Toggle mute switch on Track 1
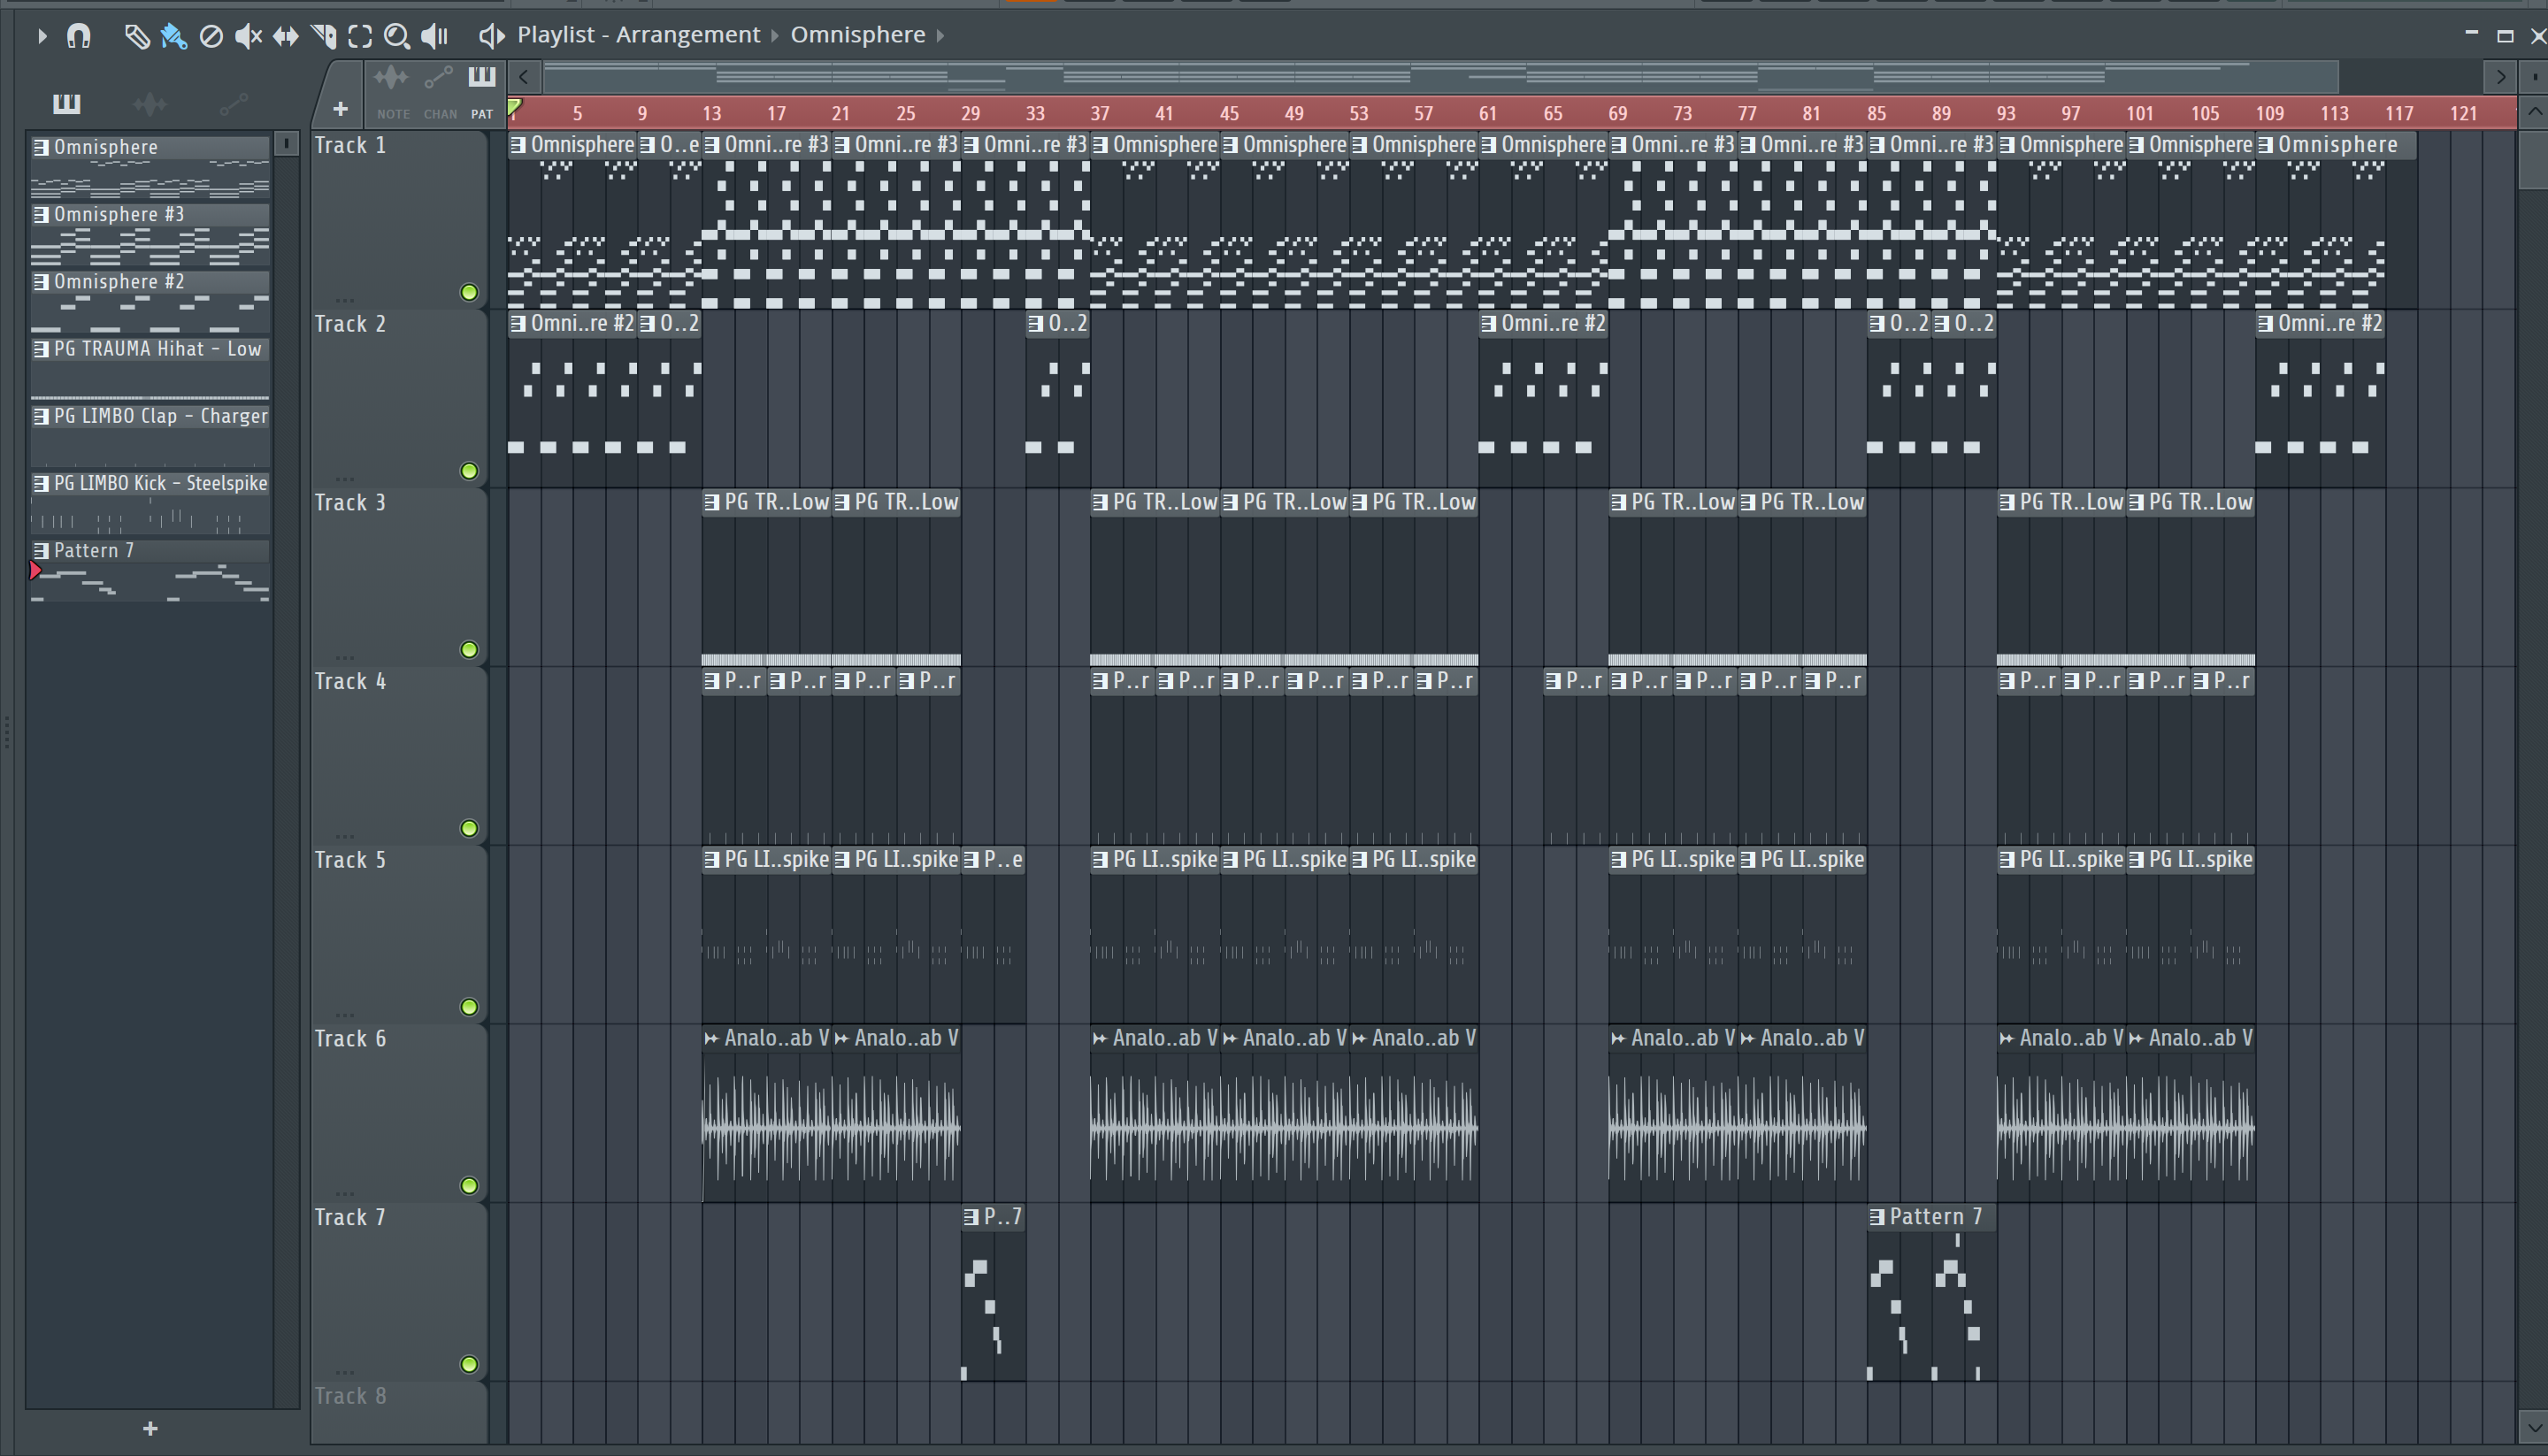This screenshot has width=2548, height=1456. [x=469, y=292]
